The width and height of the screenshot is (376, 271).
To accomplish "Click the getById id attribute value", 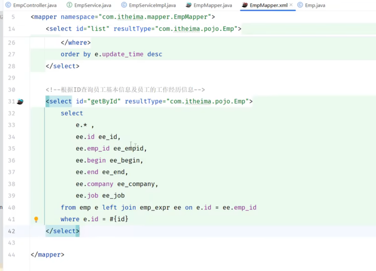I will click(104, 101).
